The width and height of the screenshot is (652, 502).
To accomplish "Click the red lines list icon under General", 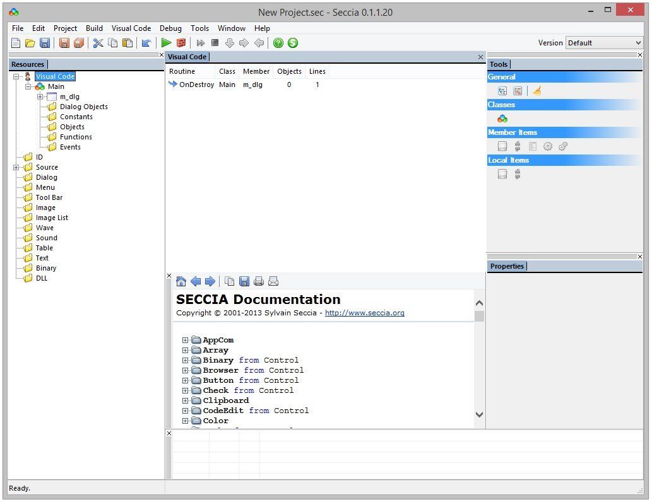I will 518,91.
